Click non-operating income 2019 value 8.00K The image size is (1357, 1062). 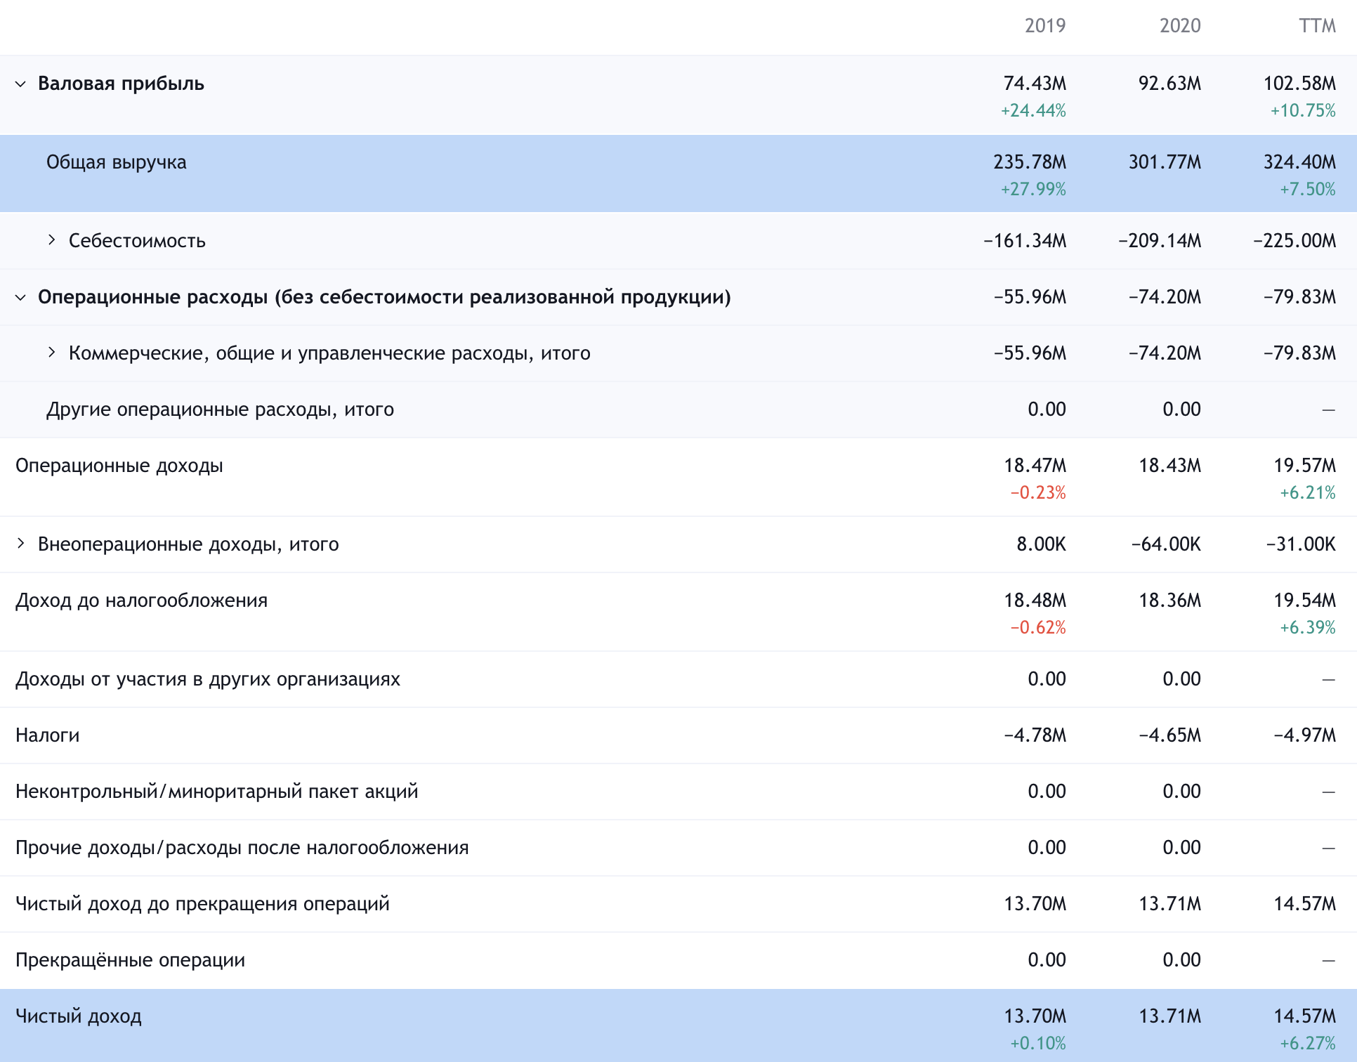(x=1041, y=544)
